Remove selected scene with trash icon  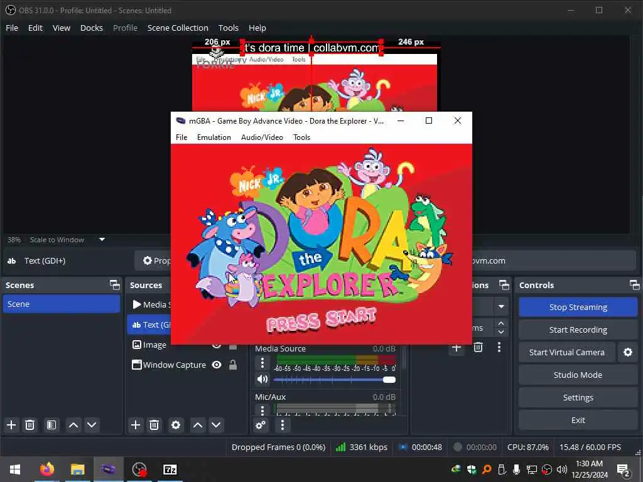(x=30, y=425)
